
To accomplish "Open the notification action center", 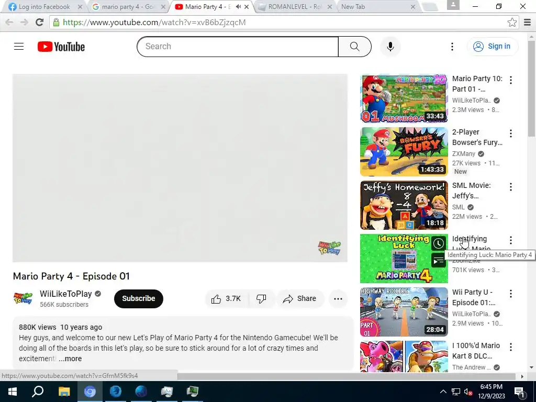I will 520,392.
